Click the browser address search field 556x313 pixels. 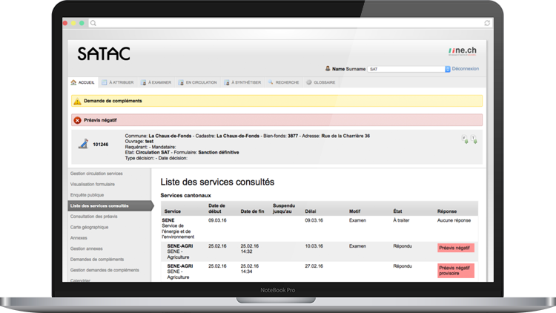(x=289, y=23)
